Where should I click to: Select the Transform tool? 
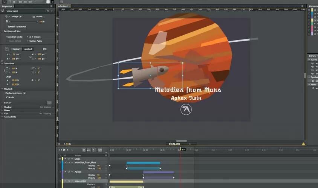pyautogui.click(x=9, y=2)
